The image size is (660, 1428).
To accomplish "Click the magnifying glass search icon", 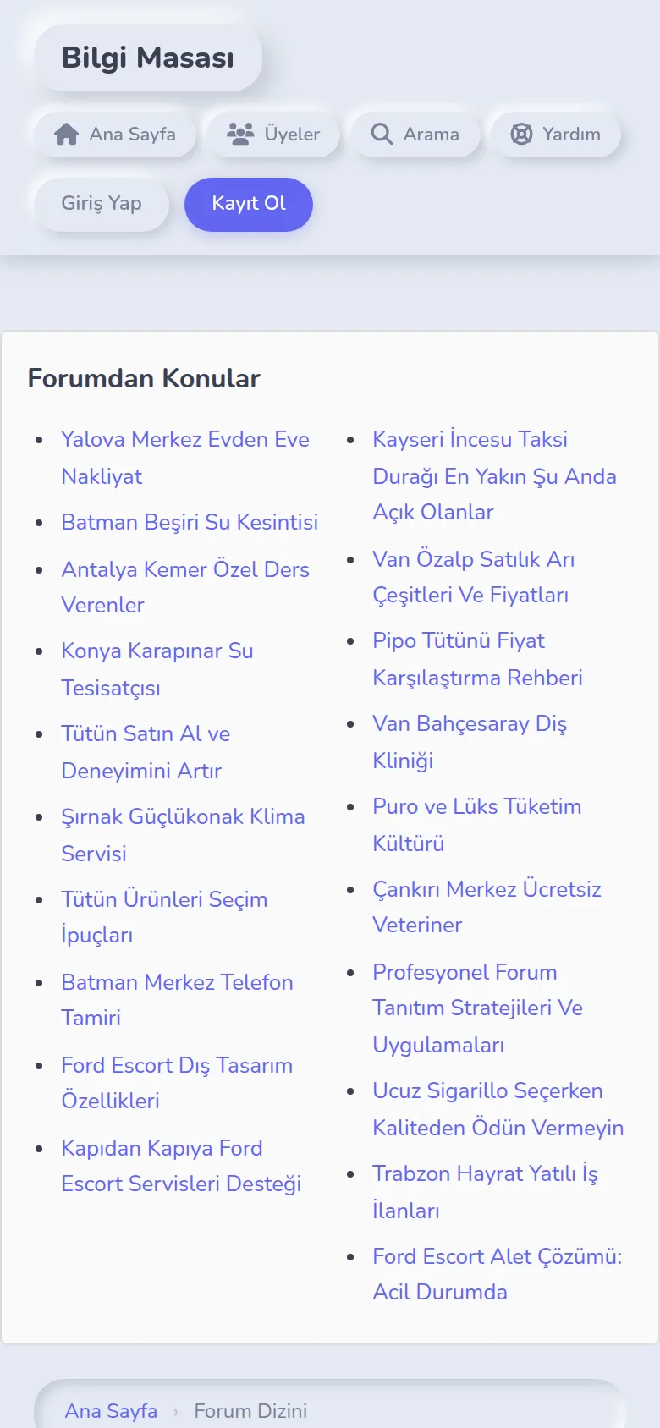I will 382,134.
